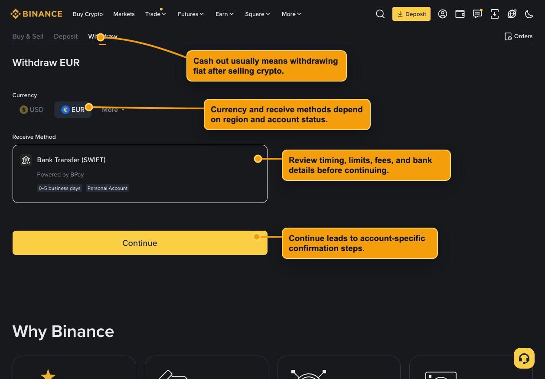Click the Withdraw EUR heading
Screen dimensions: 545x379
46,62
